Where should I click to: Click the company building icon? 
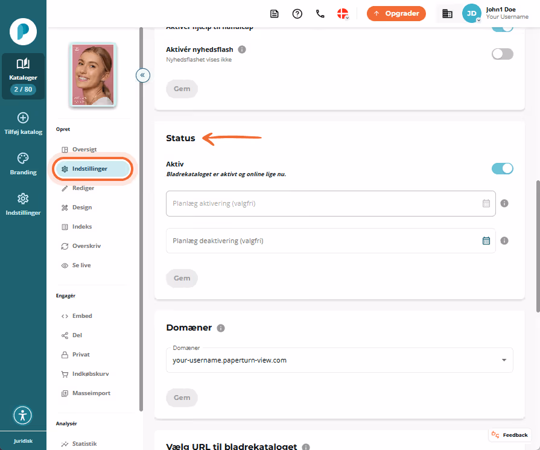tap(447, 14)
